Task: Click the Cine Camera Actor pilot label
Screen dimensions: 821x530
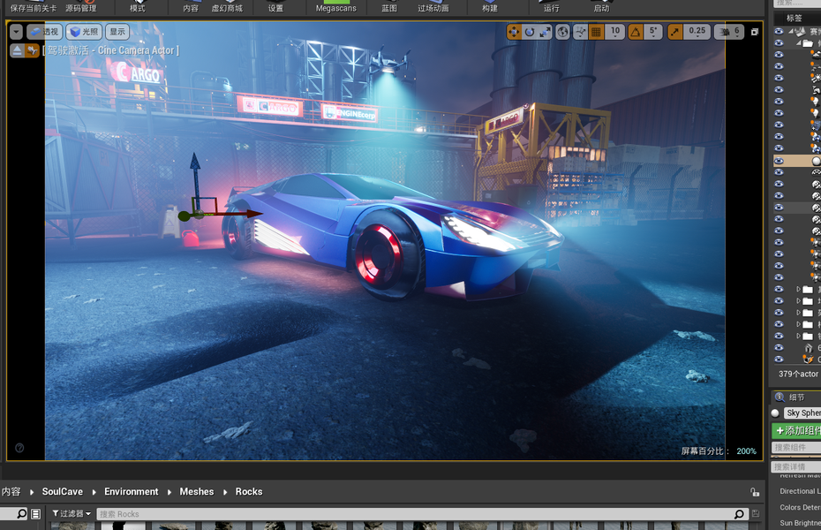Action: click(111, 50)
